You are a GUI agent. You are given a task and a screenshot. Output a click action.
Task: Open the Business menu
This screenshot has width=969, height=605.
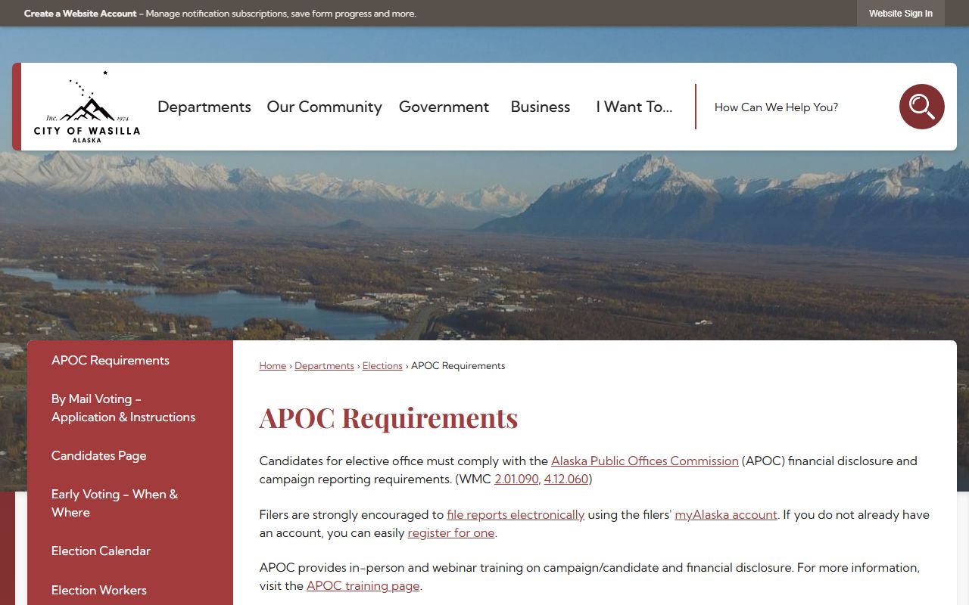(540, 107)
